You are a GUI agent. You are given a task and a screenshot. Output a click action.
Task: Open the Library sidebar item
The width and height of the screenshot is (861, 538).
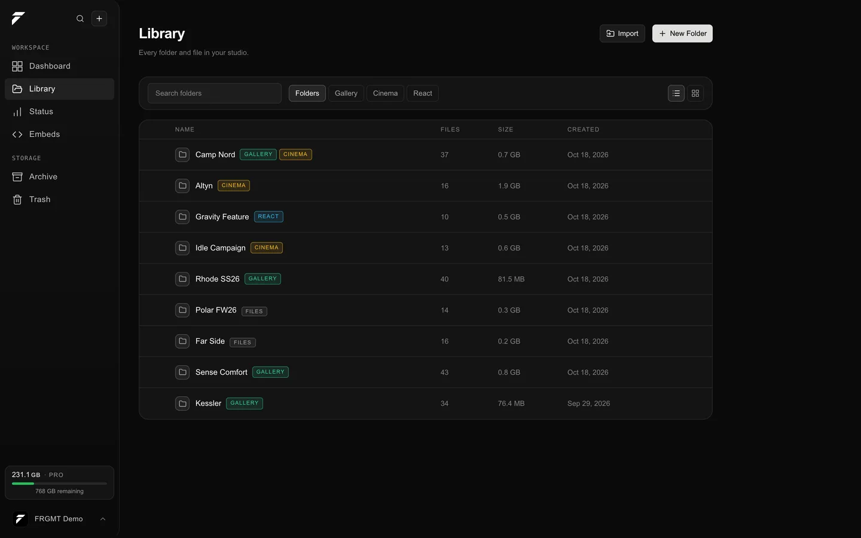click(59, 89)
